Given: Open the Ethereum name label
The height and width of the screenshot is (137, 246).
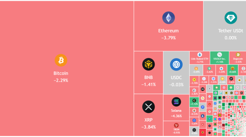Looking at the screenshot, I should [168, 31].
